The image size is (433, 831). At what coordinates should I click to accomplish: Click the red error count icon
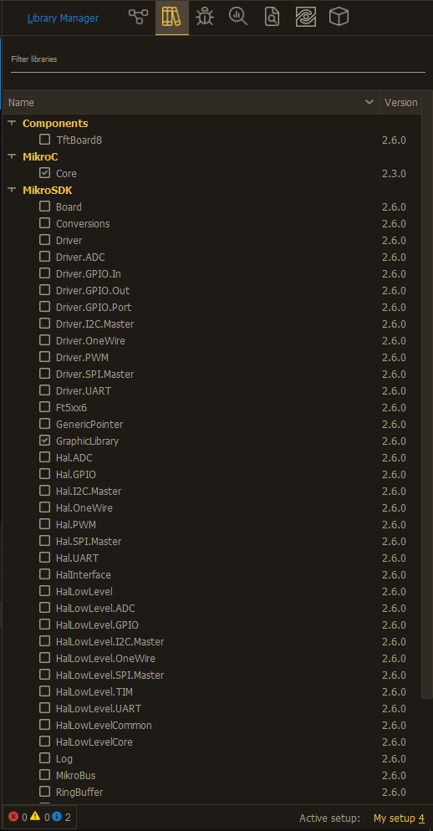(x=13, y=817)
